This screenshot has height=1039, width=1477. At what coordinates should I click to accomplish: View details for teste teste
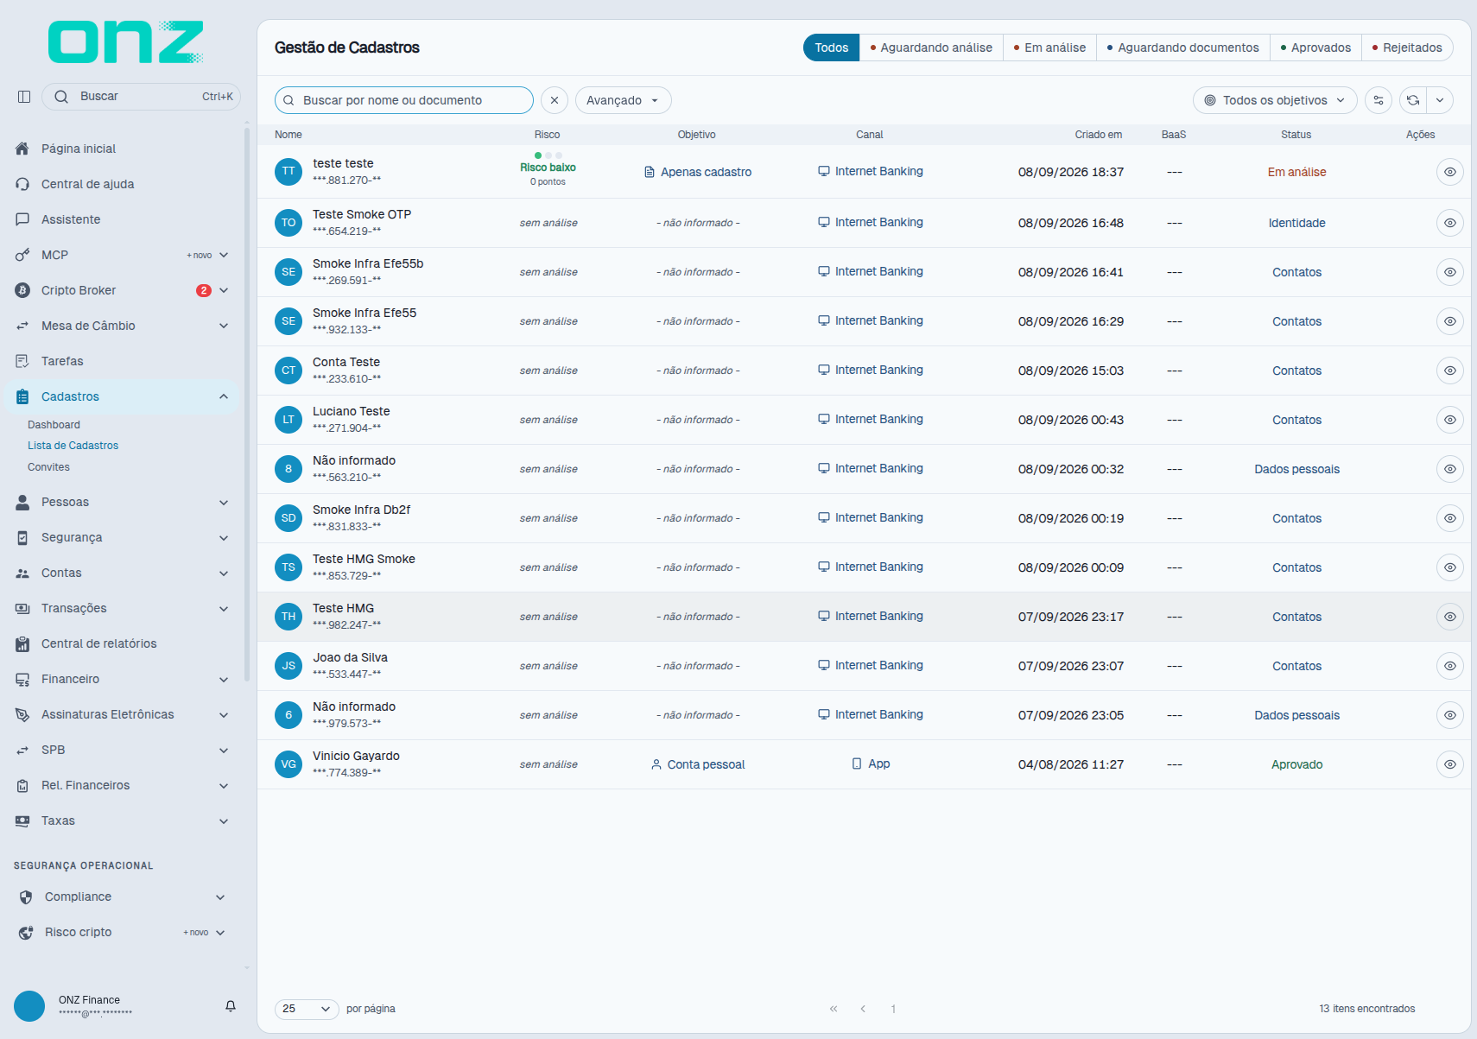pos(1450,172)
